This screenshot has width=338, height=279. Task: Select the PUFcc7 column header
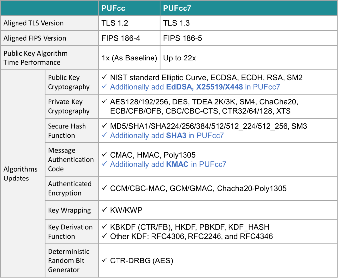pos(177,8)
